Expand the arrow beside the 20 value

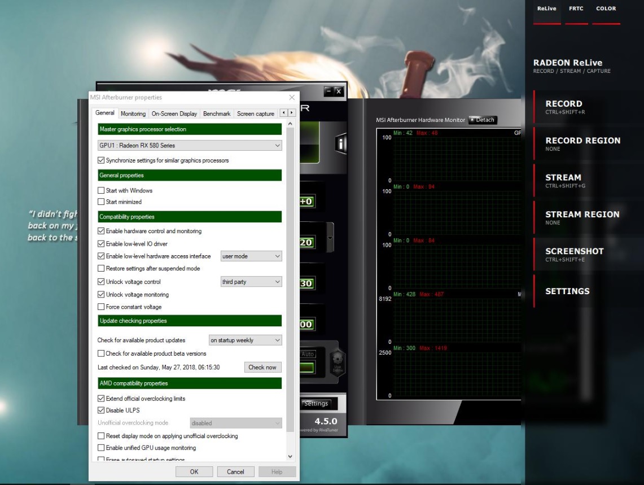click(330, 238)
